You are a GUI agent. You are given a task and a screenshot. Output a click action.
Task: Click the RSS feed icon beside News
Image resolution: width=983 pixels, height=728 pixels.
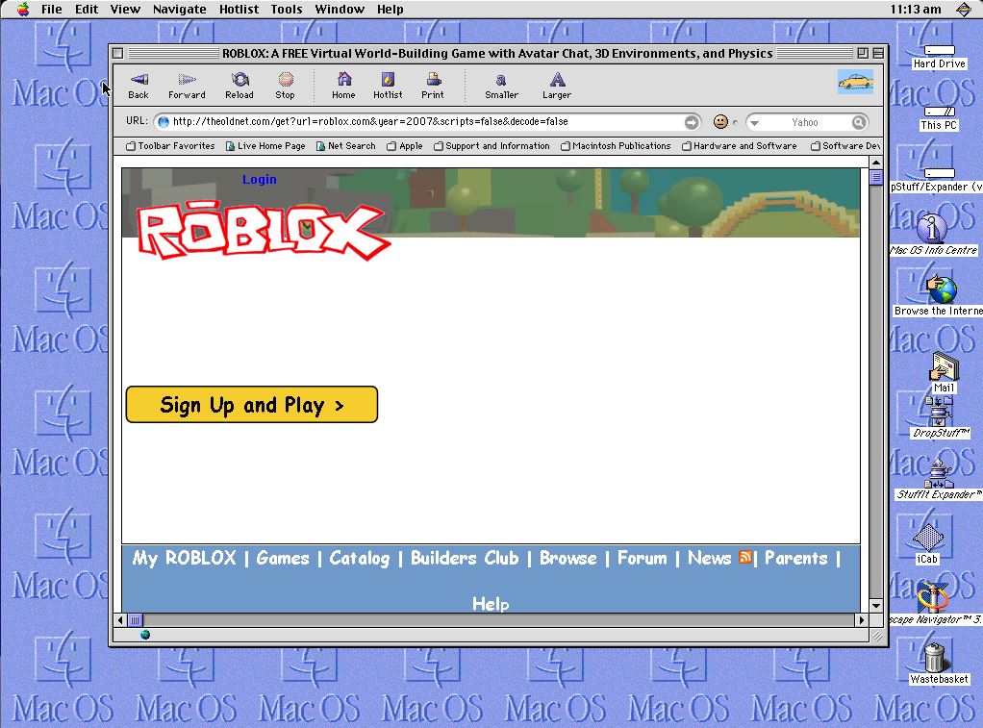coord(745,557)
